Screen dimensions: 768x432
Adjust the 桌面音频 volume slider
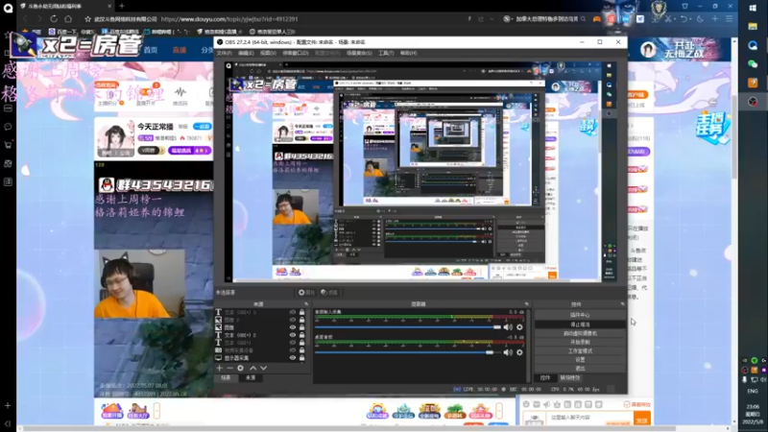point(407,352)
